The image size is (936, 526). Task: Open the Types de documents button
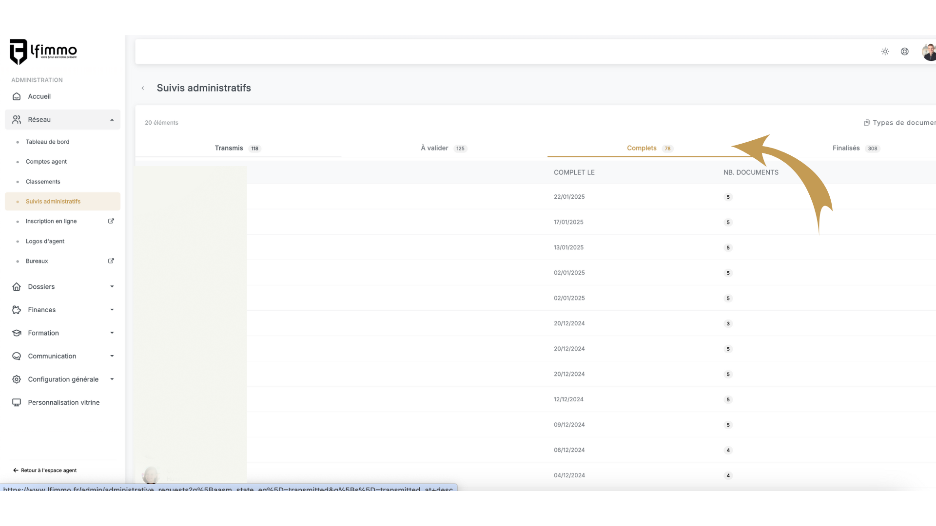tap(900, 123)
